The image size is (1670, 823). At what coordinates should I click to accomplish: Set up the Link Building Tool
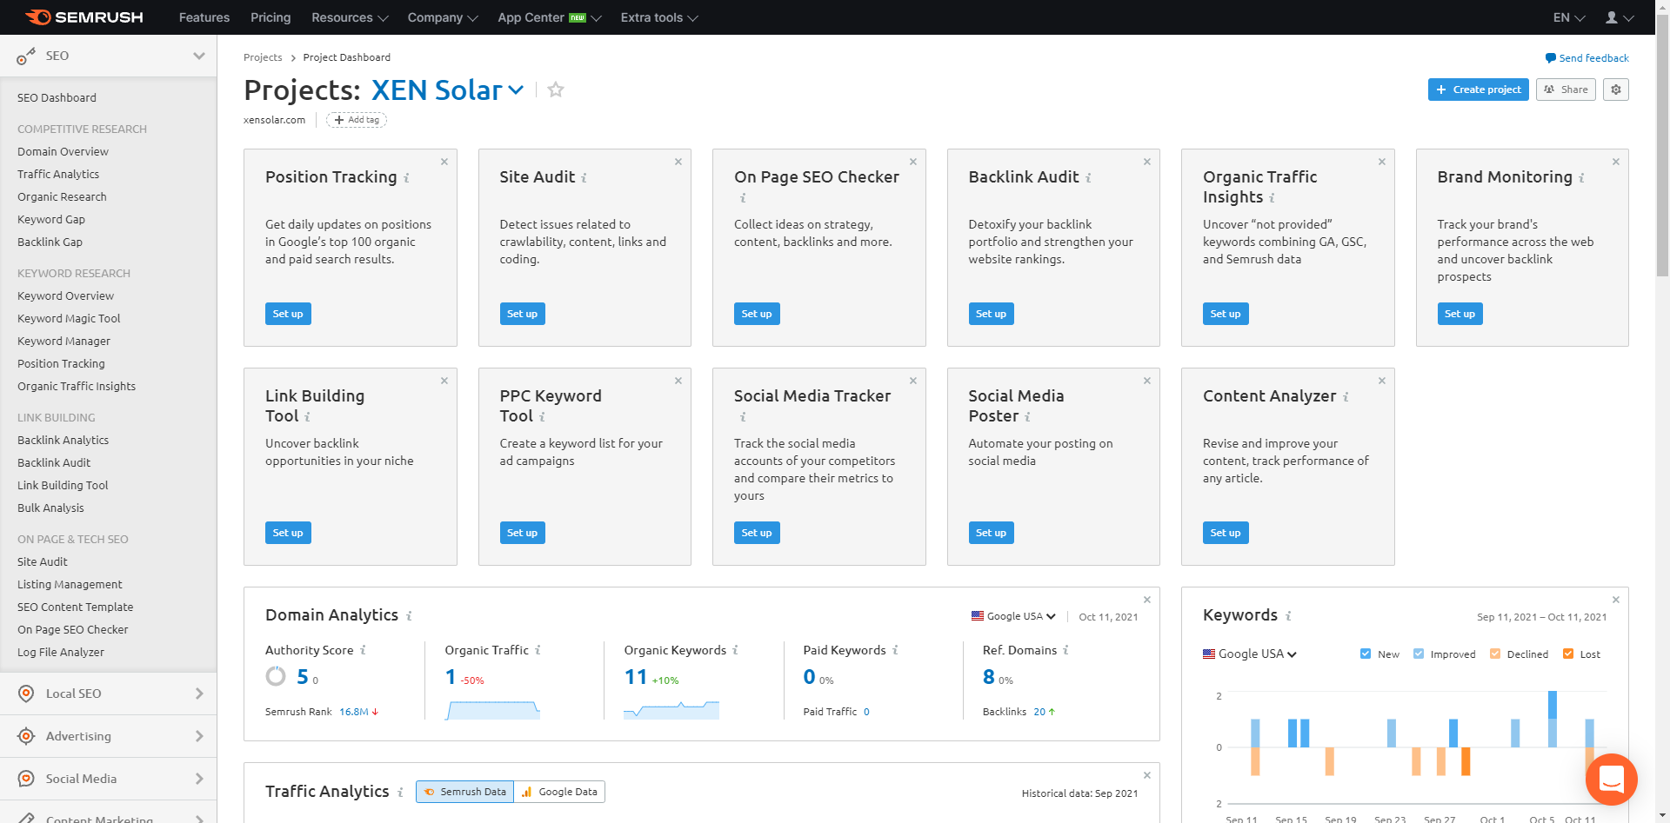pos(288,533)
